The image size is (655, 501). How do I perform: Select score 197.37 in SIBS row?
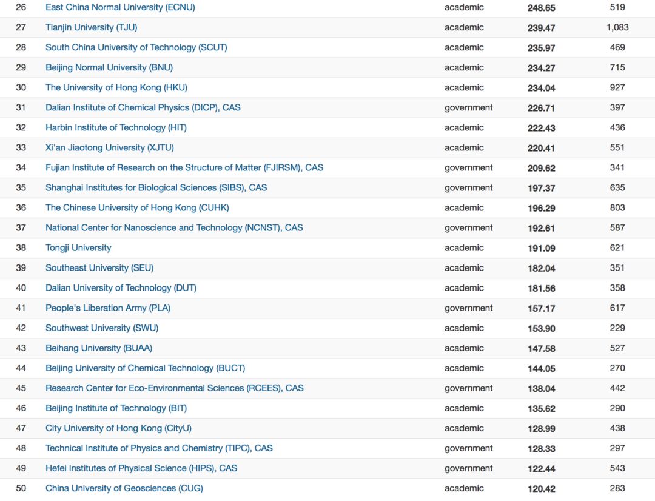click(542, 189)
